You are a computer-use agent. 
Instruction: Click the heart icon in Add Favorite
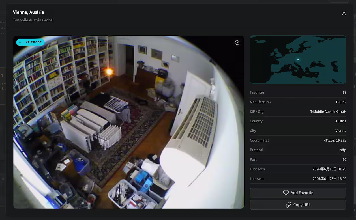[x=286, y=193]
